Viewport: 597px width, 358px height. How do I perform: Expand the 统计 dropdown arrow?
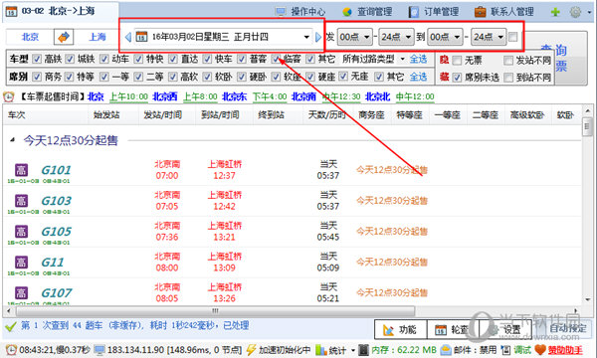point(353,350)
